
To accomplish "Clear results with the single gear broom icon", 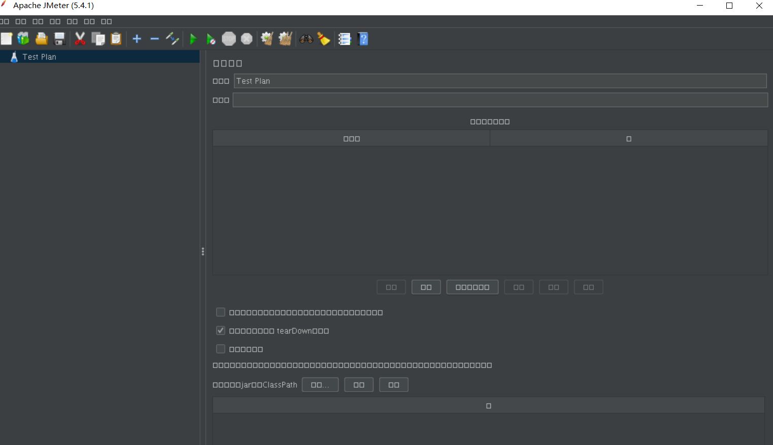I will 266,39.
